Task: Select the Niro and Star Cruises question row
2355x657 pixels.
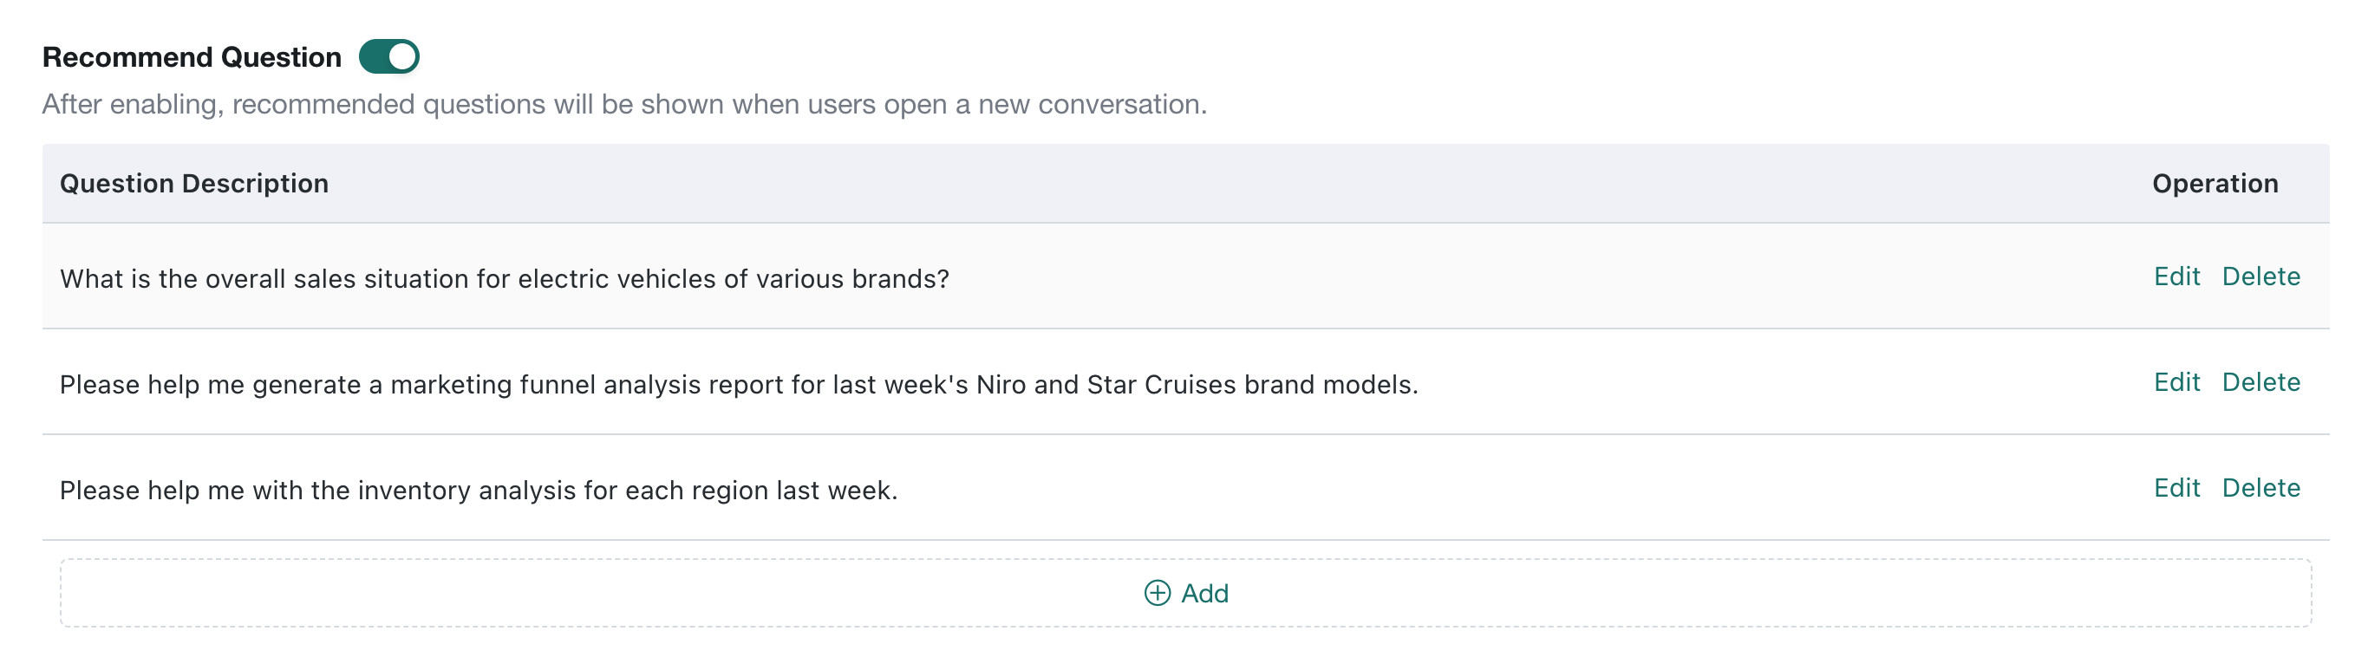Action: tap(1184, 383)
